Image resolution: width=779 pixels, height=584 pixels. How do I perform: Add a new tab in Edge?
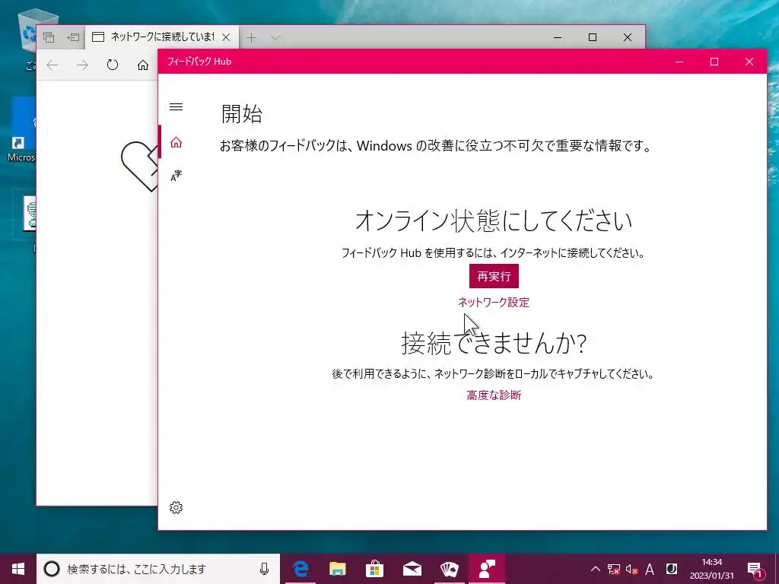252,37
